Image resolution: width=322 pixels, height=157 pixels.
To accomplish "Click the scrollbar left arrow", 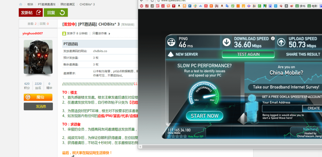I will click(x=141, y=147).
